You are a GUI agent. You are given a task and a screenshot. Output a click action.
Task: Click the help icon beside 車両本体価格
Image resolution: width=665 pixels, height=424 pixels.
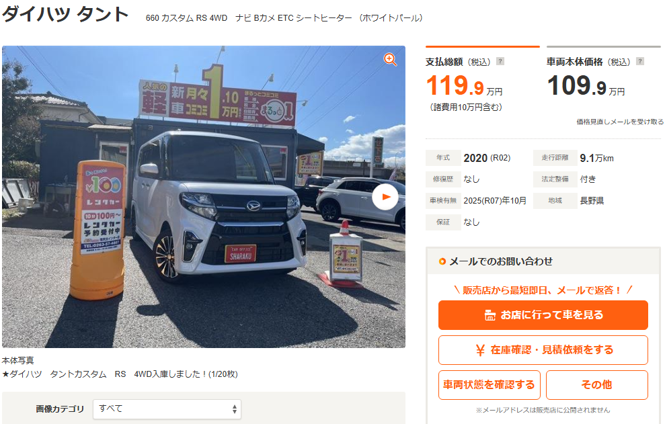point(640,61)
